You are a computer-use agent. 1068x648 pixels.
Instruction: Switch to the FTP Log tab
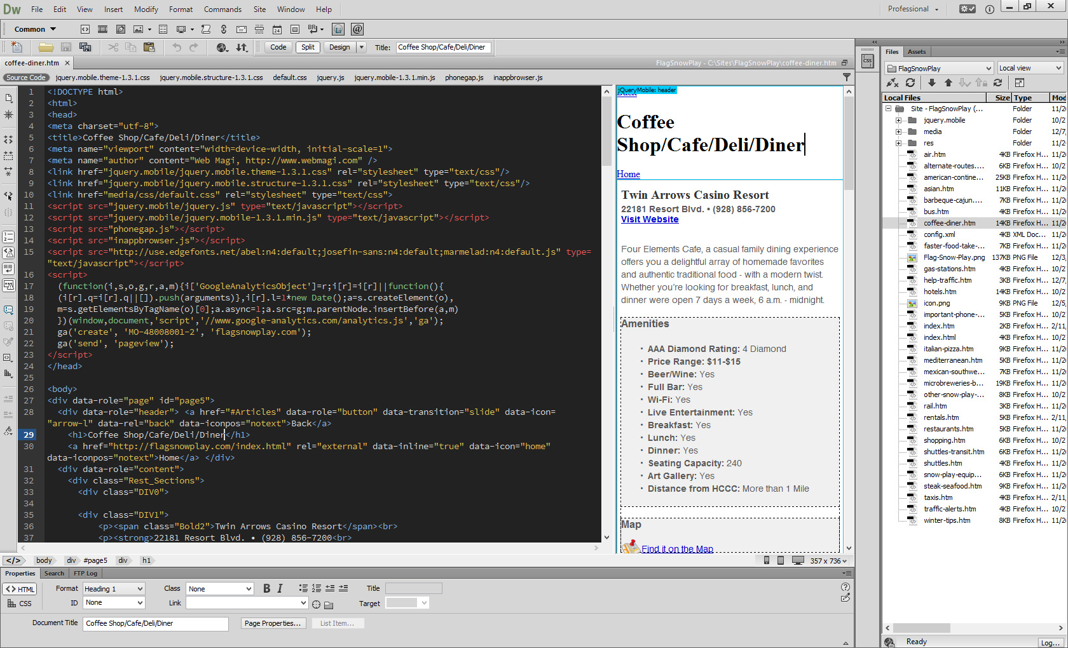click(x=85, y=573)
